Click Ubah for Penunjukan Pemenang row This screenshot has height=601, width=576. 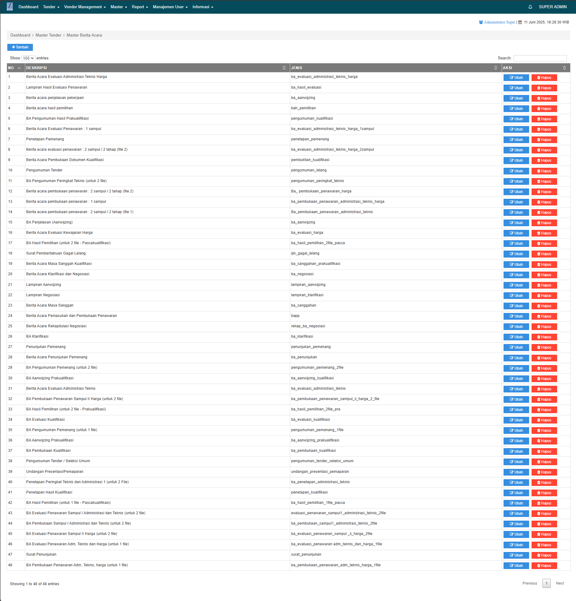point(516,347)
